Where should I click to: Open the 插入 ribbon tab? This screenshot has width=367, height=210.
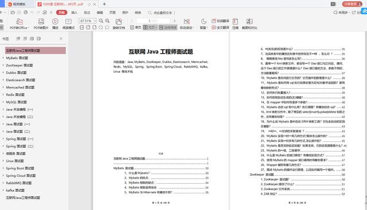tap(74, 13)
